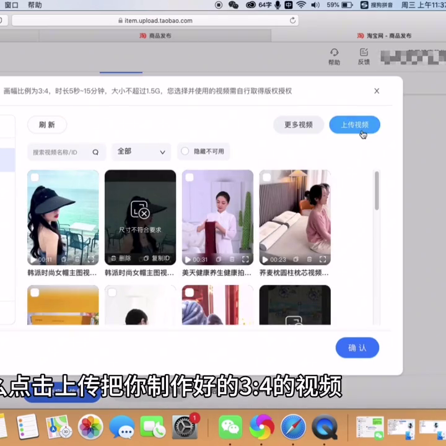Screen dimensions: 446x446
Task: Click the Wi-Fi status icon
Action: [301, 5]
